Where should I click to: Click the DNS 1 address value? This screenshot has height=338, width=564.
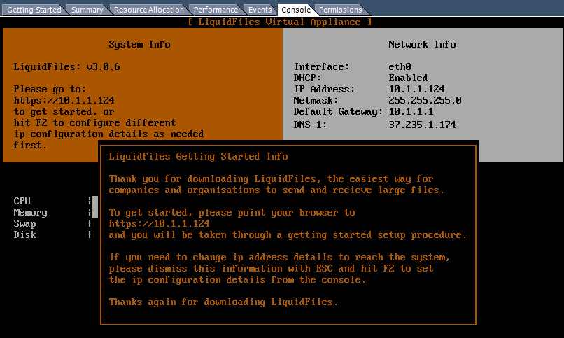422,124
